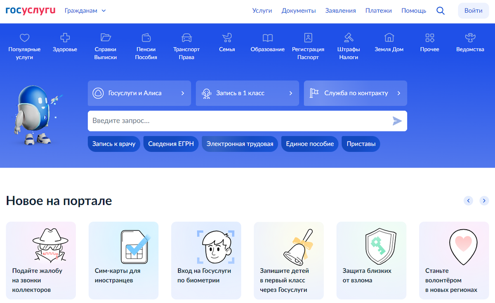The height and width of the screenshot is (303, 495).
Task: Open Ведомства eagle emblem icon
Action: tap(470, 38)
